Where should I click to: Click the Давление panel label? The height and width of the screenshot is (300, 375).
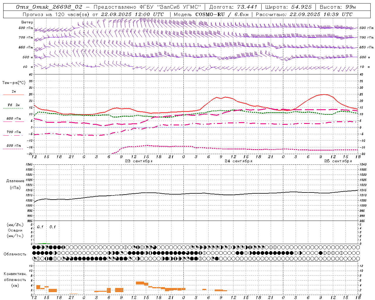(x=15, y=181)
